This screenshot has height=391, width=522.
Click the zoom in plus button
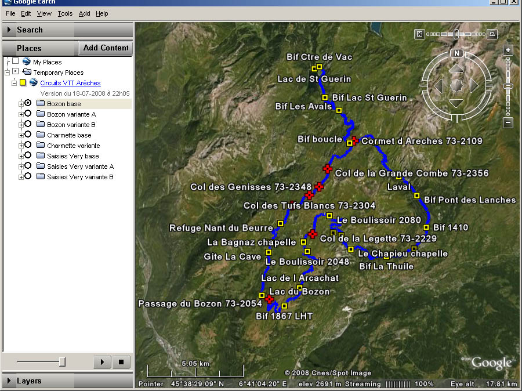tap(507, 50)
